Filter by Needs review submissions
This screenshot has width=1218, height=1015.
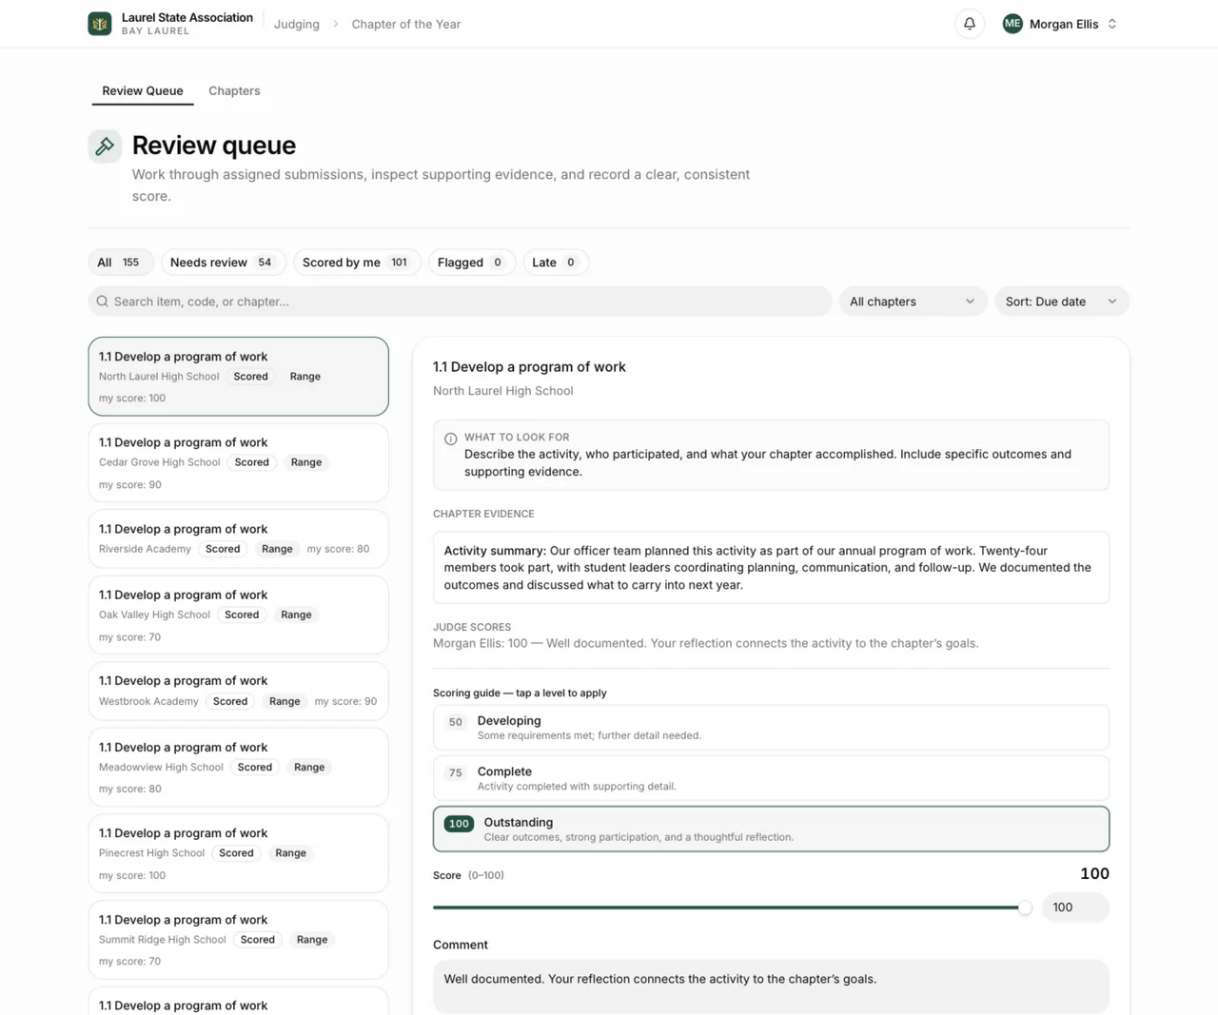tap(223, 263)
